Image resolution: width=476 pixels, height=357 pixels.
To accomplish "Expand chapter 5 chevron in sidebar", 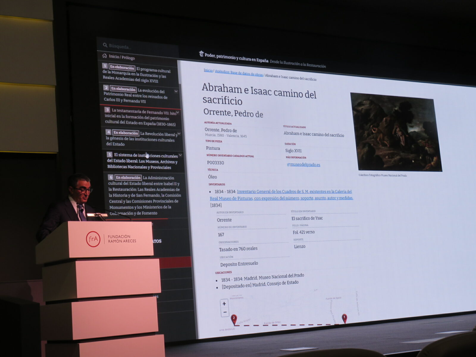I will (180, 155).
